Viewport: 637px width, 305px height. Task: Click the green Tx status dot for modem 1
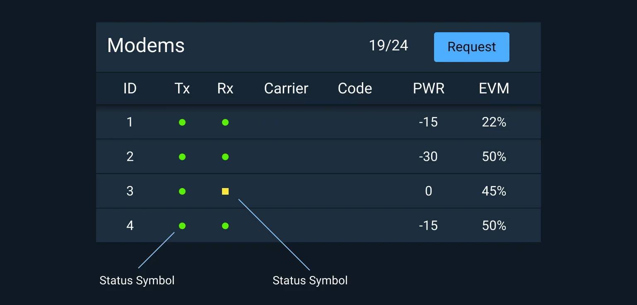pos(182,122)
